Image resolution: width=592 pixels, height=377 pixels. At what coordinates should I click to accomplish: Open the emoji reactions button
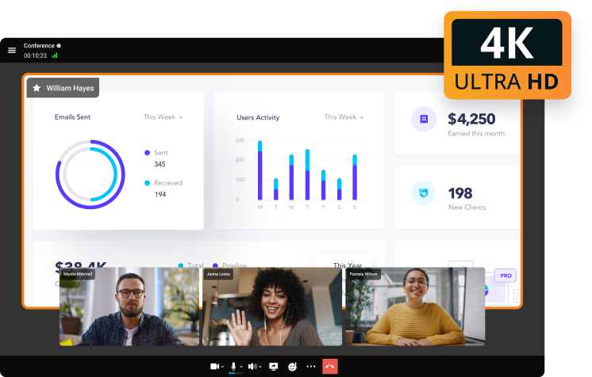292,367
